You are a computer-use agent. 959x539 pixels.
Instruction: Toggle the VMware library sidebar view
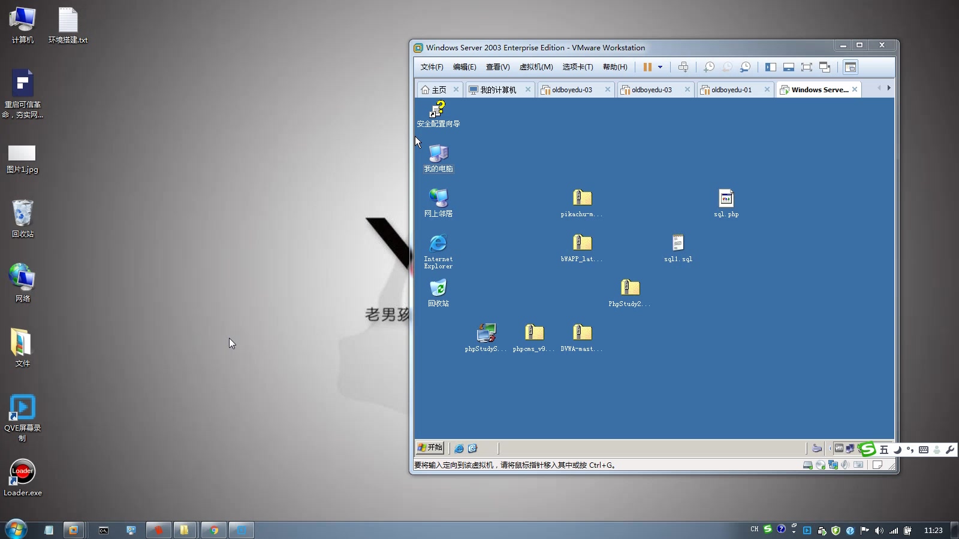tap(771, 67)
